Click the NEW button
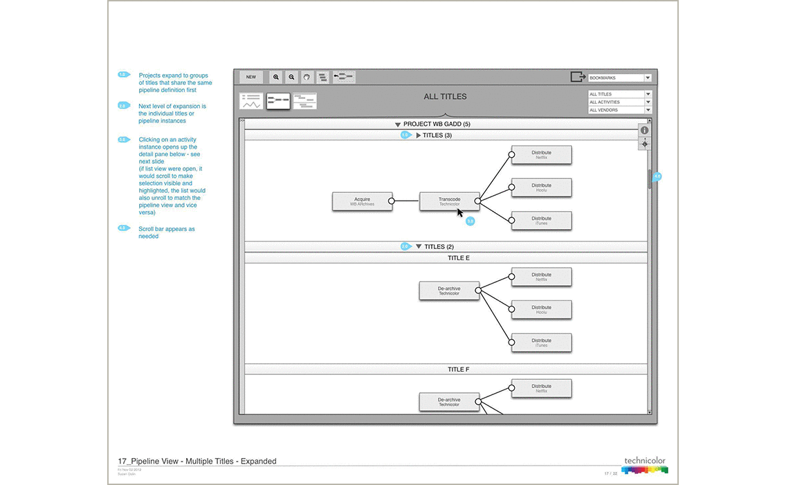 [250, 77]
